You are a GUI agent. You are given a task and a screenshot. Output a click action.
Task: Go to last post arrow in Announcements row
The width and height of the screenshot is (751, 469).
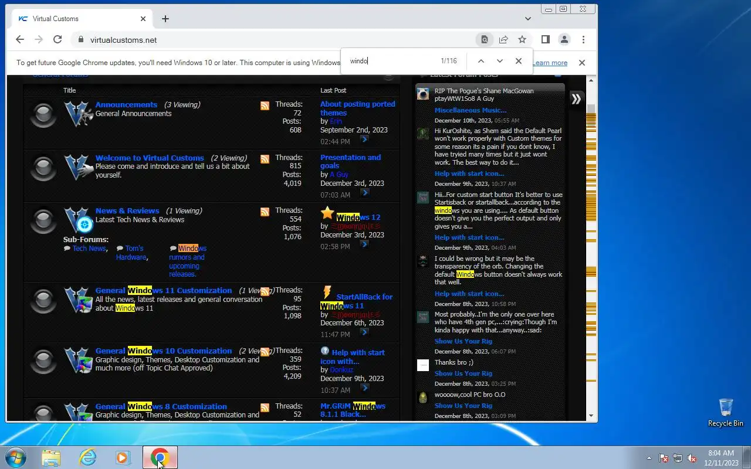pyautogui.click(x=364, y=140)
